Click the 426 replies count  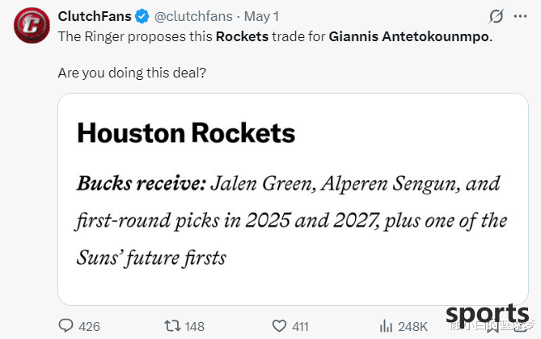pyautogui.click(x=90, y=326)
